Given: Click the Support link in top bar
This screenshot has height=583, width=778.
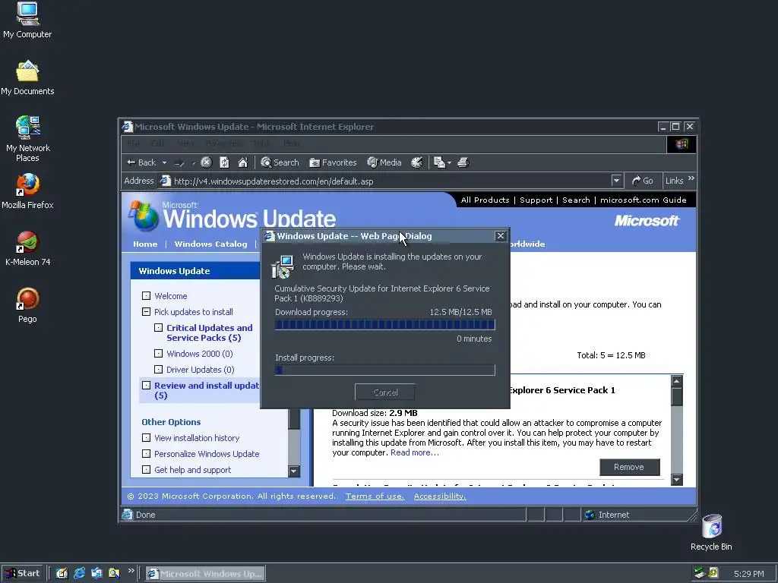Looking at the screenshot, I should [x=536, y=200].
